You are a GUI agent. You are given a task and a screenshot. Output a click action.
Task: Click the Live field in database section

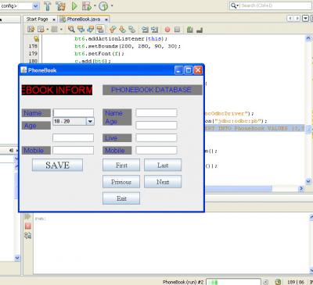click(156, 137)
